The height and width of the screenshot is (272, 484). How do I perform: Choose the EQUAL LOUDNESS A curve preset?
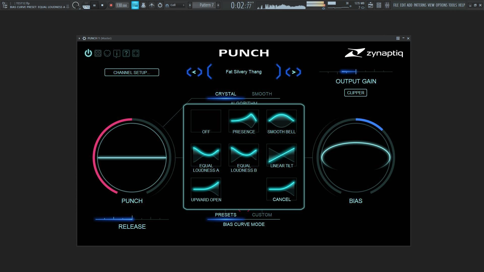pyautogui.click(x=206, y=158)
